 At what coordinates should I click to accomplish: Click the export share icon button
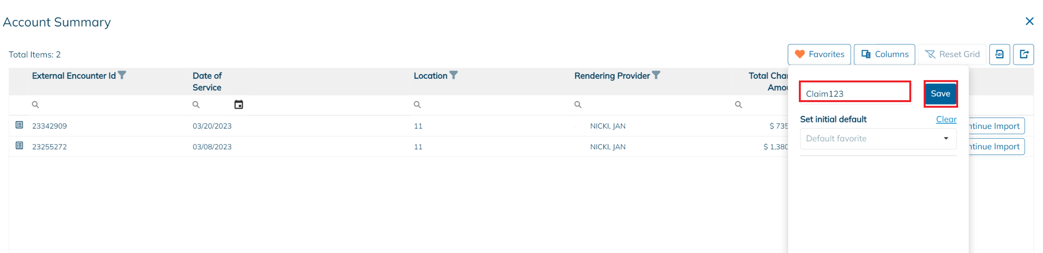point(1024,54)
